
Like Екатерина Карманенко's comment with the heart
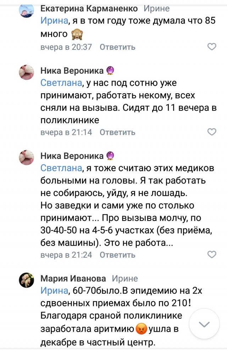coord(212,47)
